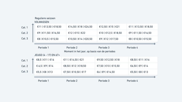Click the €8,50 | €12 | €18,50 cell
The height and width of the screenshot is (102, 182).
tap(78, 66)
